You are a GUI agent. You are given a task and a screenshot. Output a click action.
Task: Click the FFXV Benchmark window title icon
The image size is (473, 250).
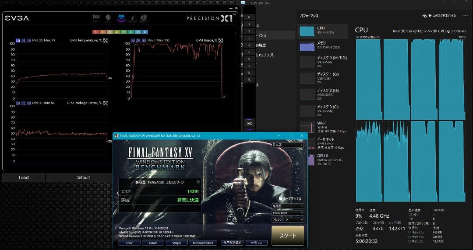point(116,135)
